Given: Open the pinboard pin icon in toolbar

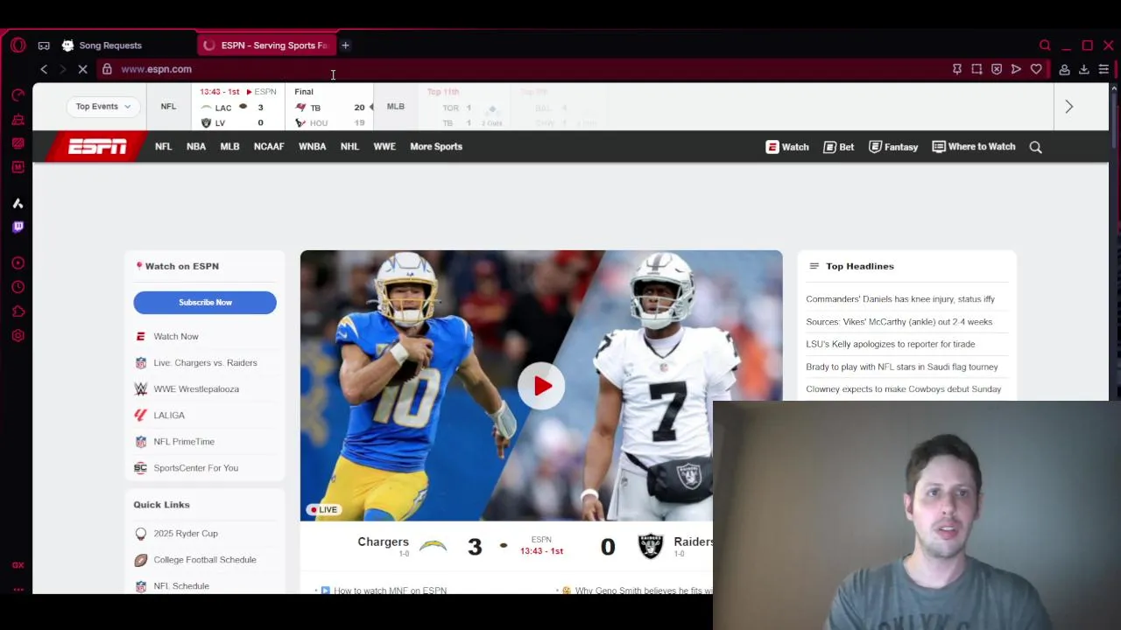Looking at the screenshot, I should (957, 69).
